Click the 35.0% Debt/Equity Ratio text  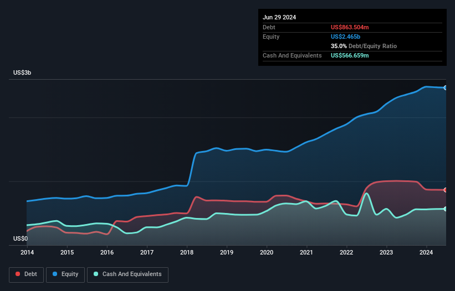pyautogui.click(x=364, y=46)
